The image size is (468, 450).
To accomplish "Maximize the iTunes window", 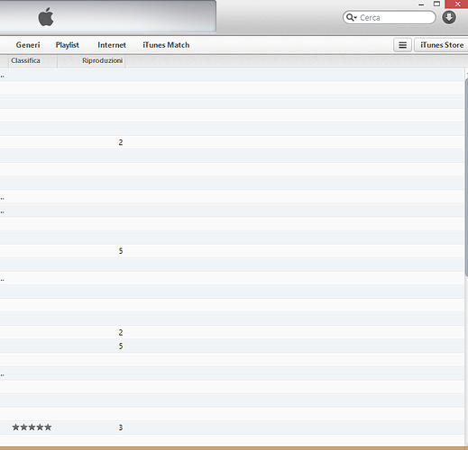I will click(x=436, y=4).
